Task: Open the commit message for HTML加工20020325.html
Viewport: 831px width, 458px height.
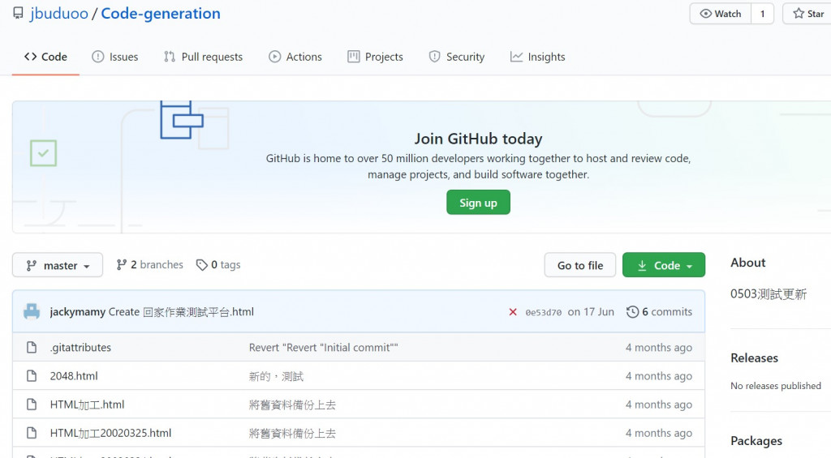Action: (x=292, y=433)
